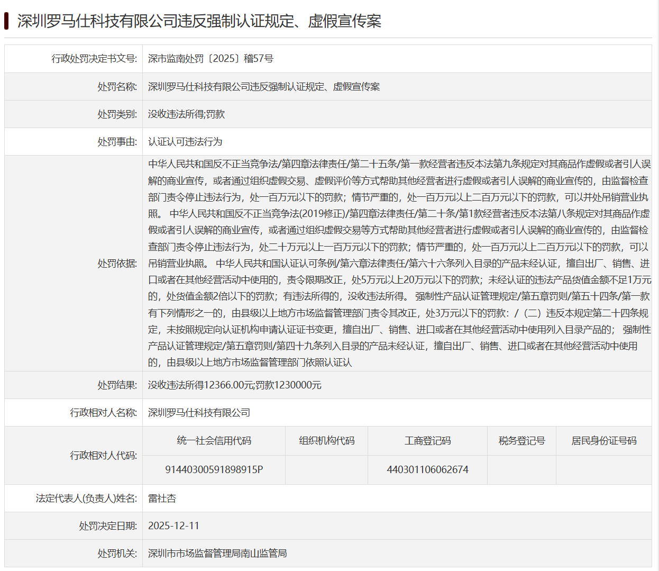Click the 居民身份证号码 column header
659x571 pixels.
[x=603, y=441]
